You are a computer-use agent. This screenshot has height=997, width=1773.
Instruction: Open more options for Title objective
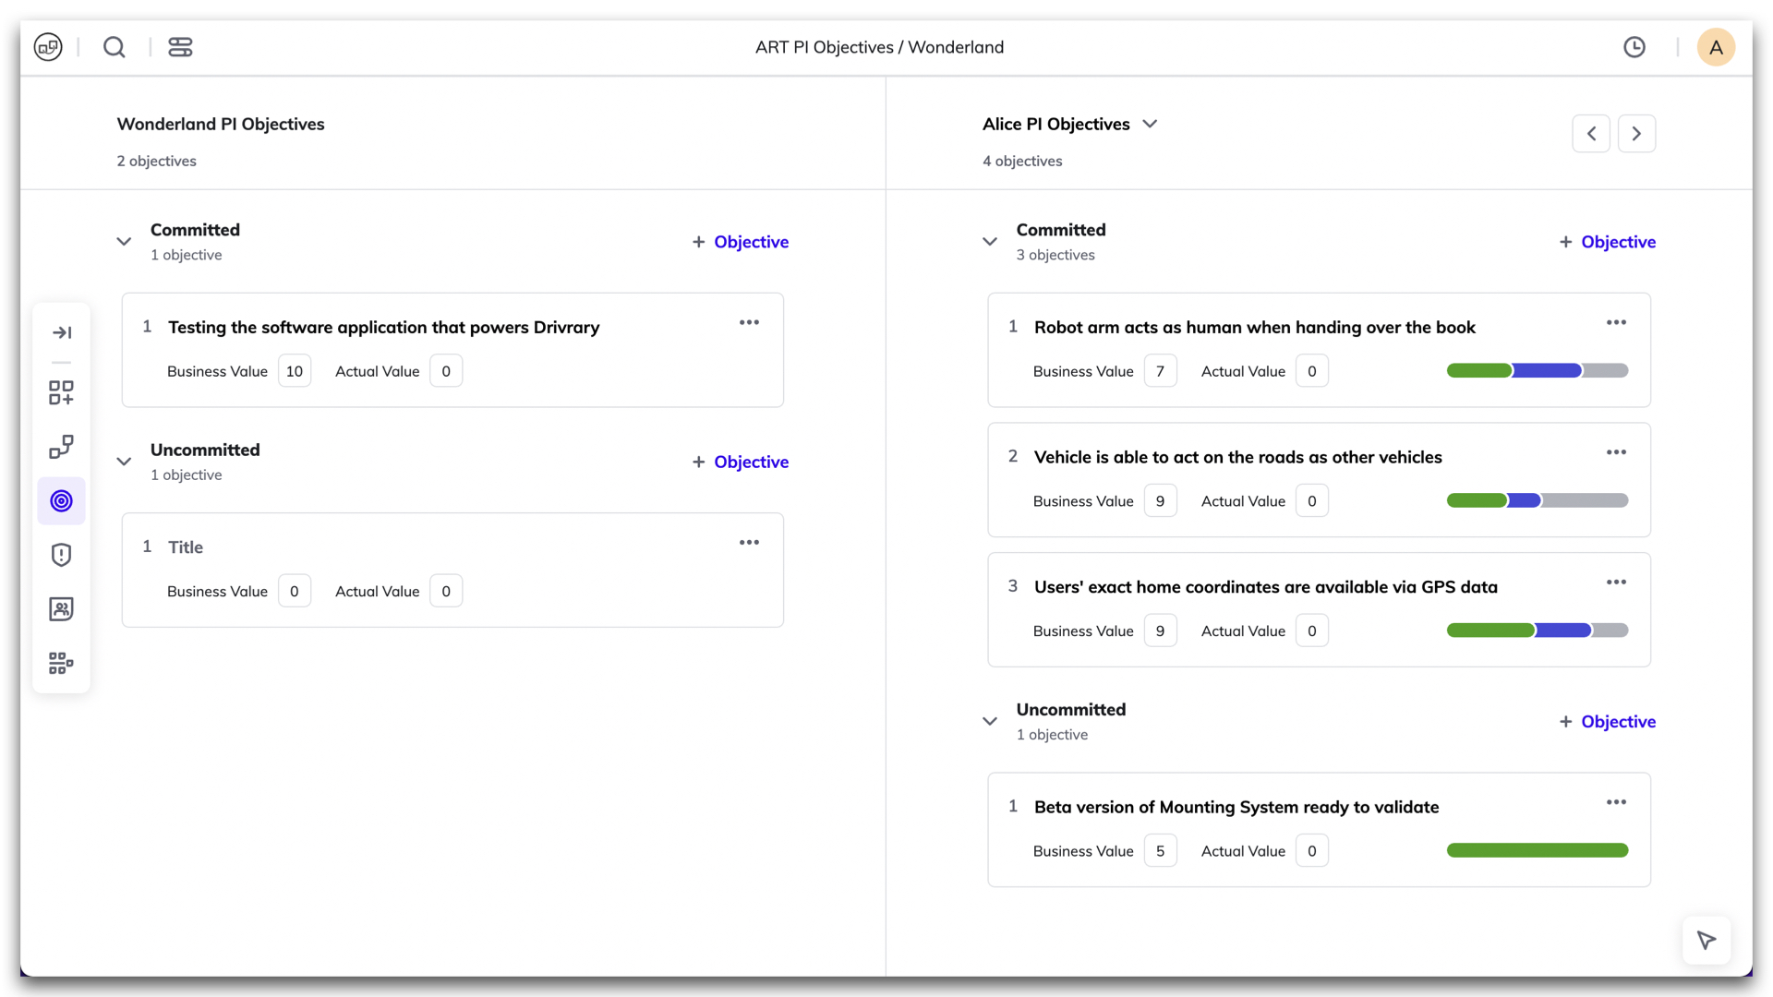(x=749, y=543)
